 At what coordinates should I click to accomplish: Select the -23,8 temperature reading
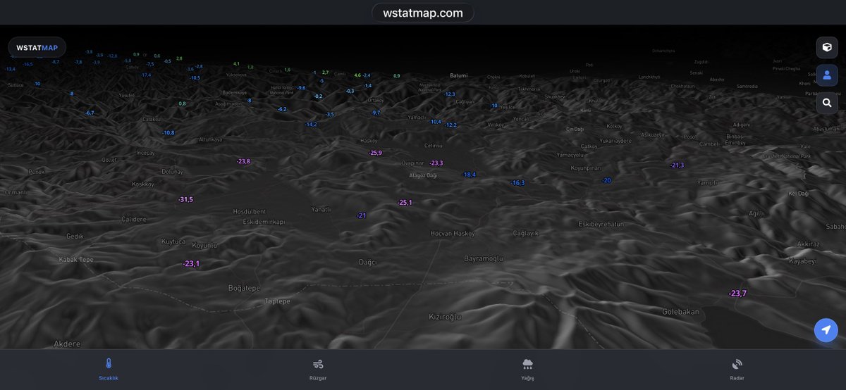pos(243,161)
